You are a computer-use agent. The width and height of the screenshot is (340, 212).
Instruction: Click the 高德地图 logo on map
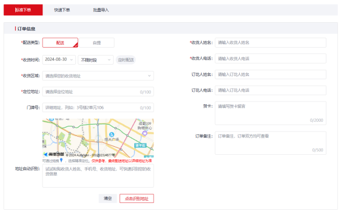click(x=54, y=154)
